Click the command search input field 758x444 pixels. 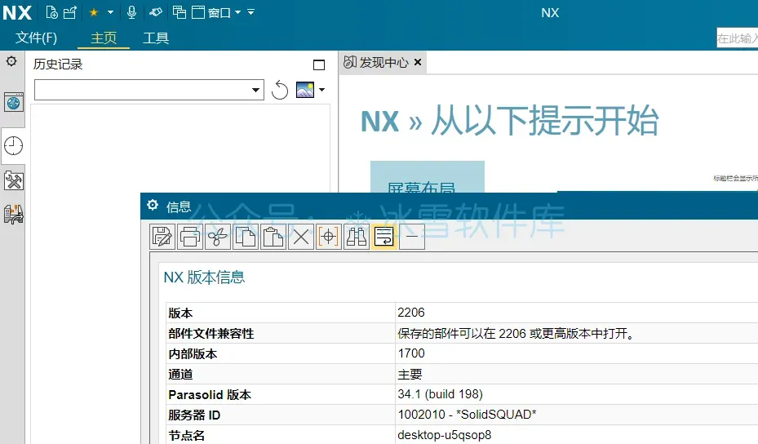[738, 38]
